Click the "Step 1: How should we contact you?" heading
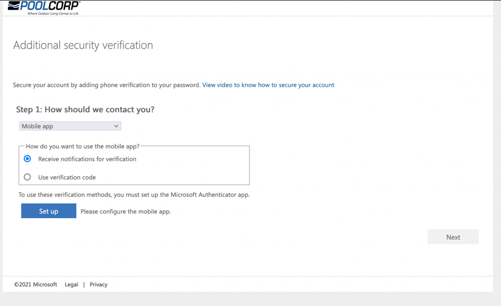501x306 pixels. (x=85, y=110)
